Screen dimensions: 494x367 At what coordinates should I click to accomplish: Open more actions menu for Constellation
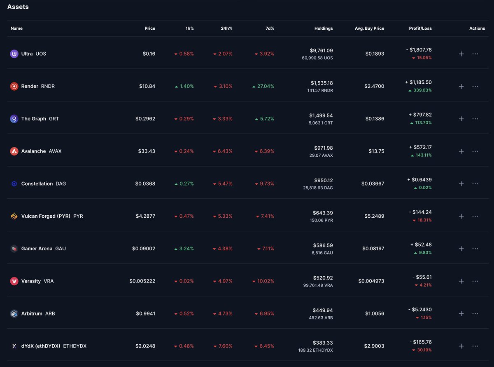pos(475,183)
